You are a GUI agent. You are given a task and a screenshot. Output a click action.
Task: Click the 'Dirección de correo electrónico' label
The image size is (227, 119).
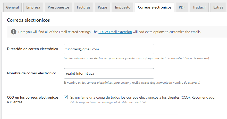[x=32, y=49]
